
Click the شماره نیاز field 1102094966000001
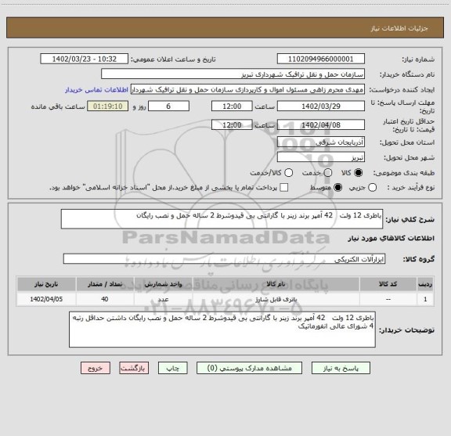pyautogui.click(x=321, y=59)
